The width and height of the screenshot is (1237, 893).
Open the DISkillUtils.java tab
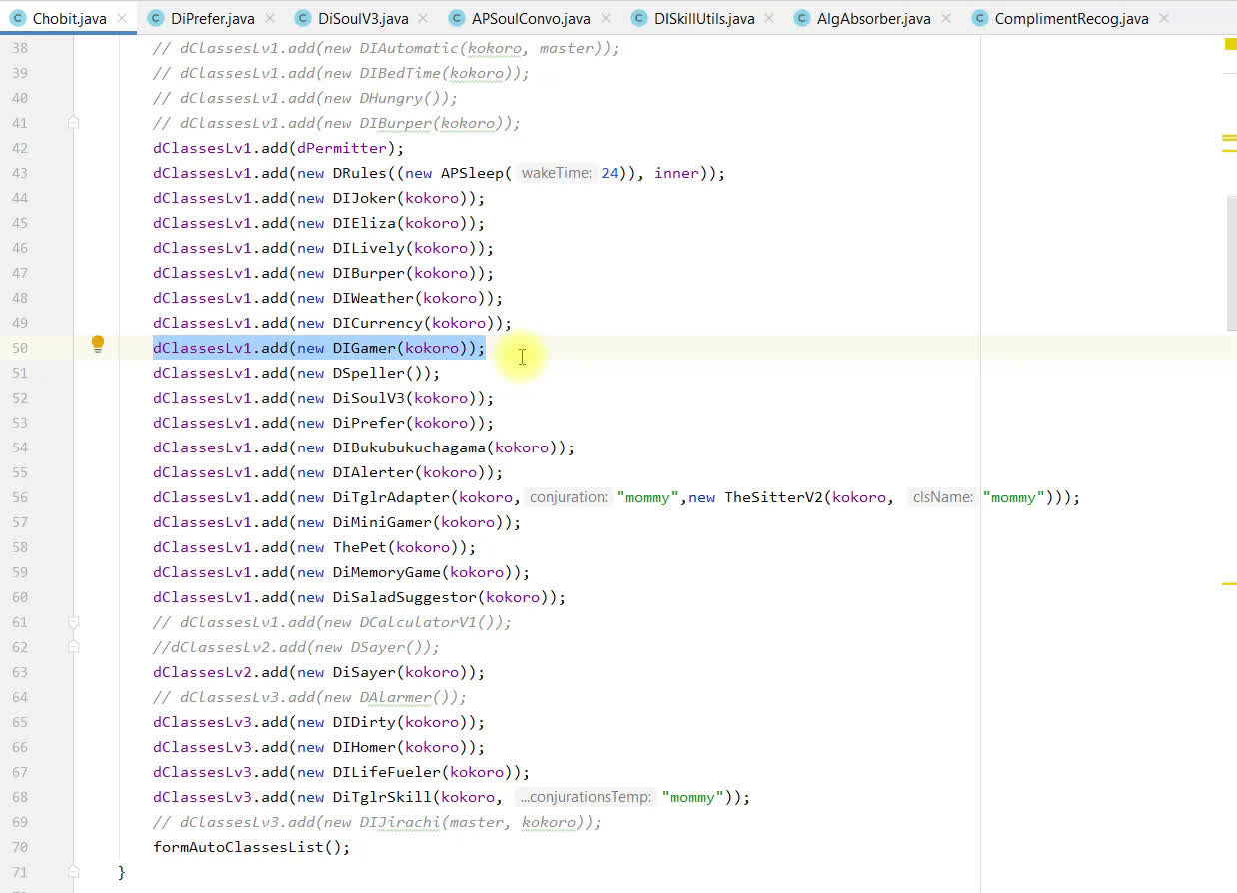coord(704,19)
